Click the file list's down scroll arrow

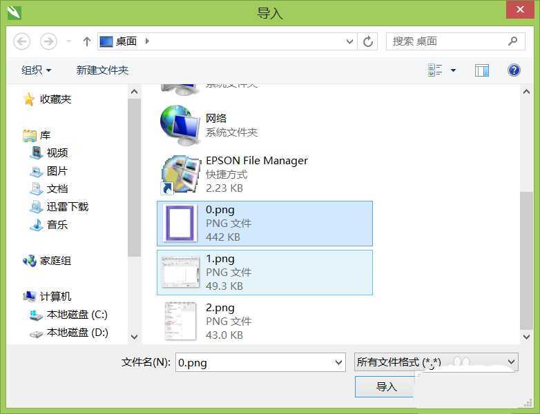(x=526, y=337)
